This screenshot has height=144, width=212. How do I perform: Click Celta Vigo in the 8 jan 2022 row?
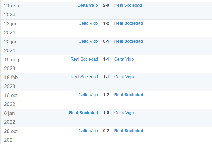tap(124, 113)
